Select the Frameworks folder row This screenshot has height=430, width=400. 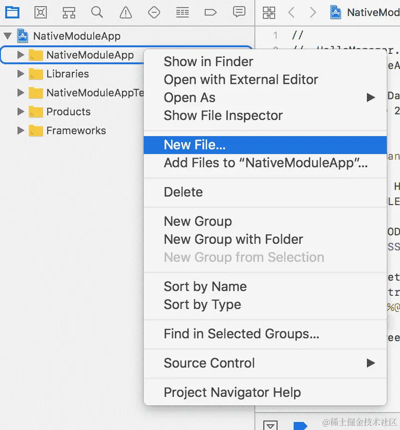click(x=72, y=130)
